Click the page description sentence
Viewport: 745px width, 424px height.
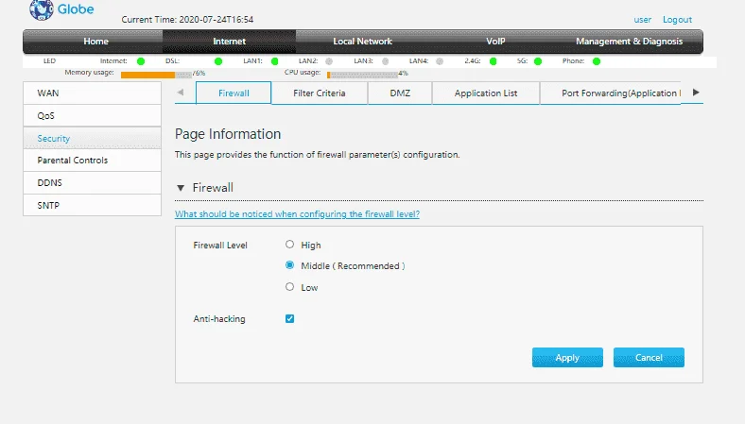317,155
